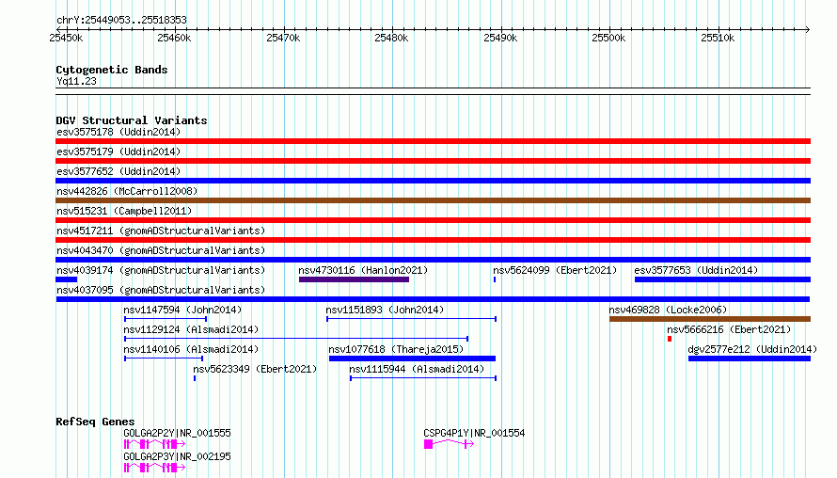
Task: Click the nsv1115944 (Alsmadi2014) label
Action: tap(417, 369)
